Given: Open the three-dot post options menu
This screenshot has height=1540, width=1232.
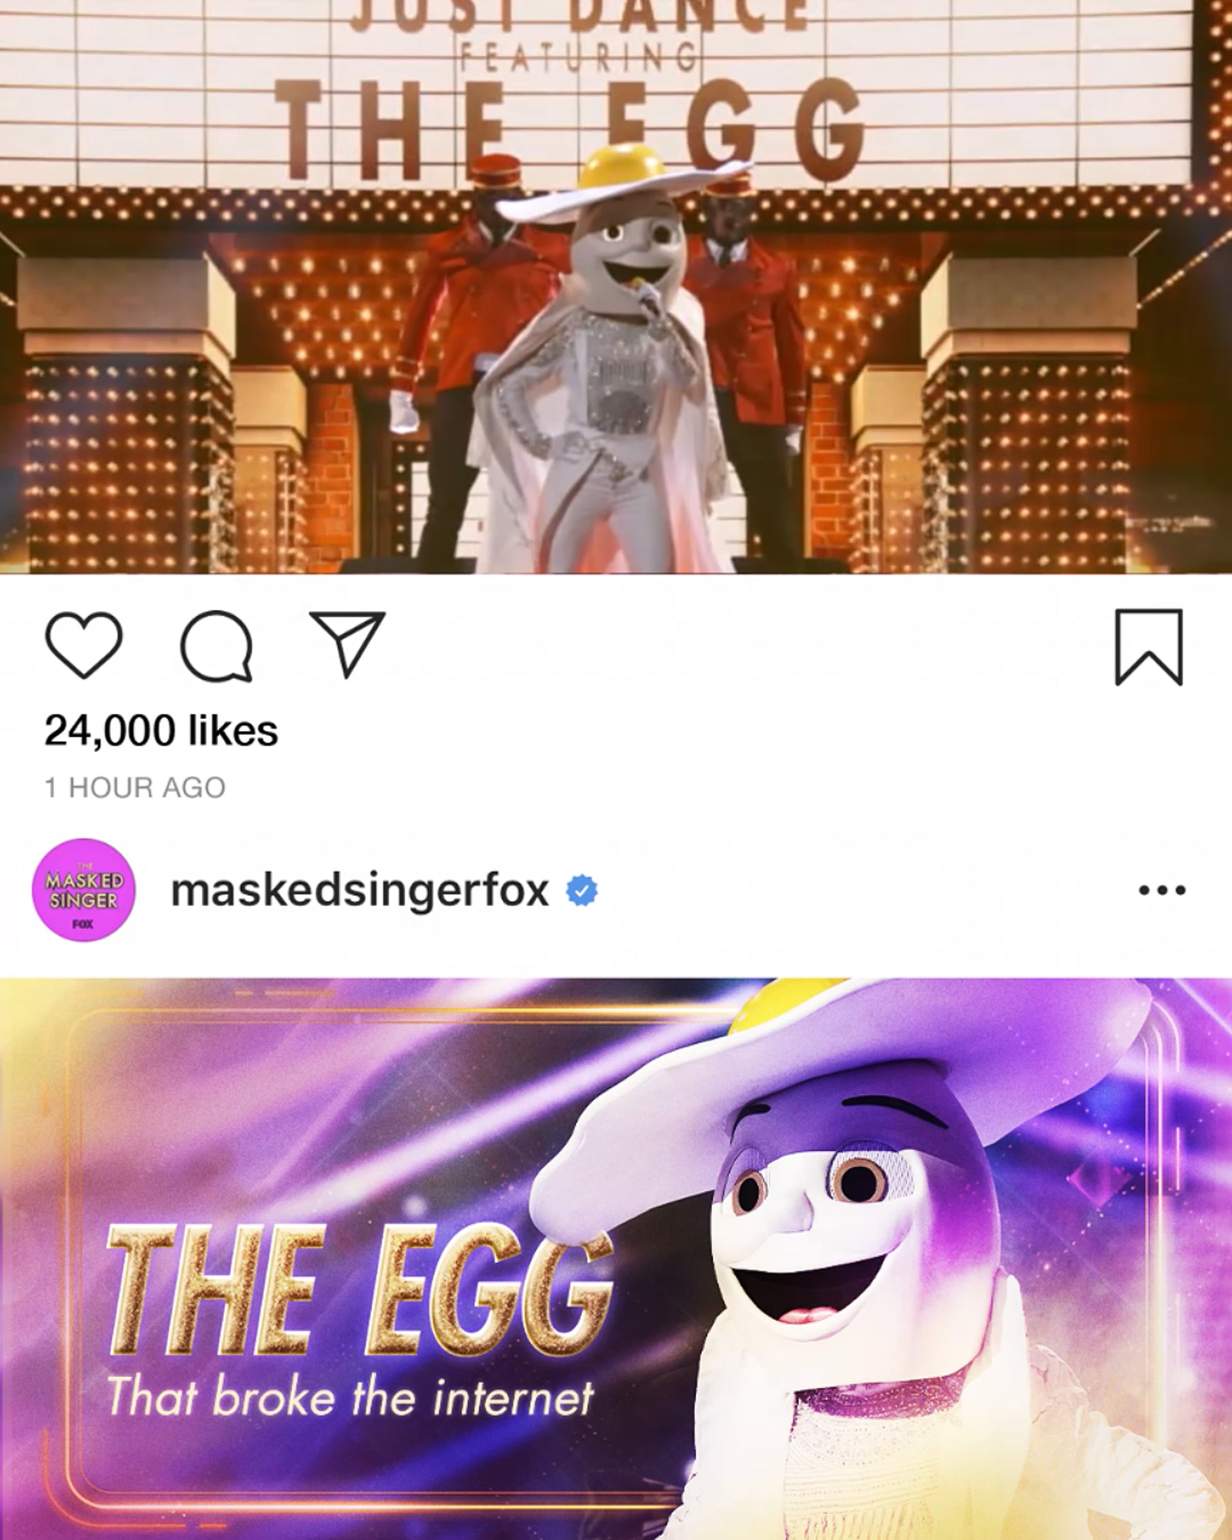Looking at the screenshot, I should tap(1161, 890).
